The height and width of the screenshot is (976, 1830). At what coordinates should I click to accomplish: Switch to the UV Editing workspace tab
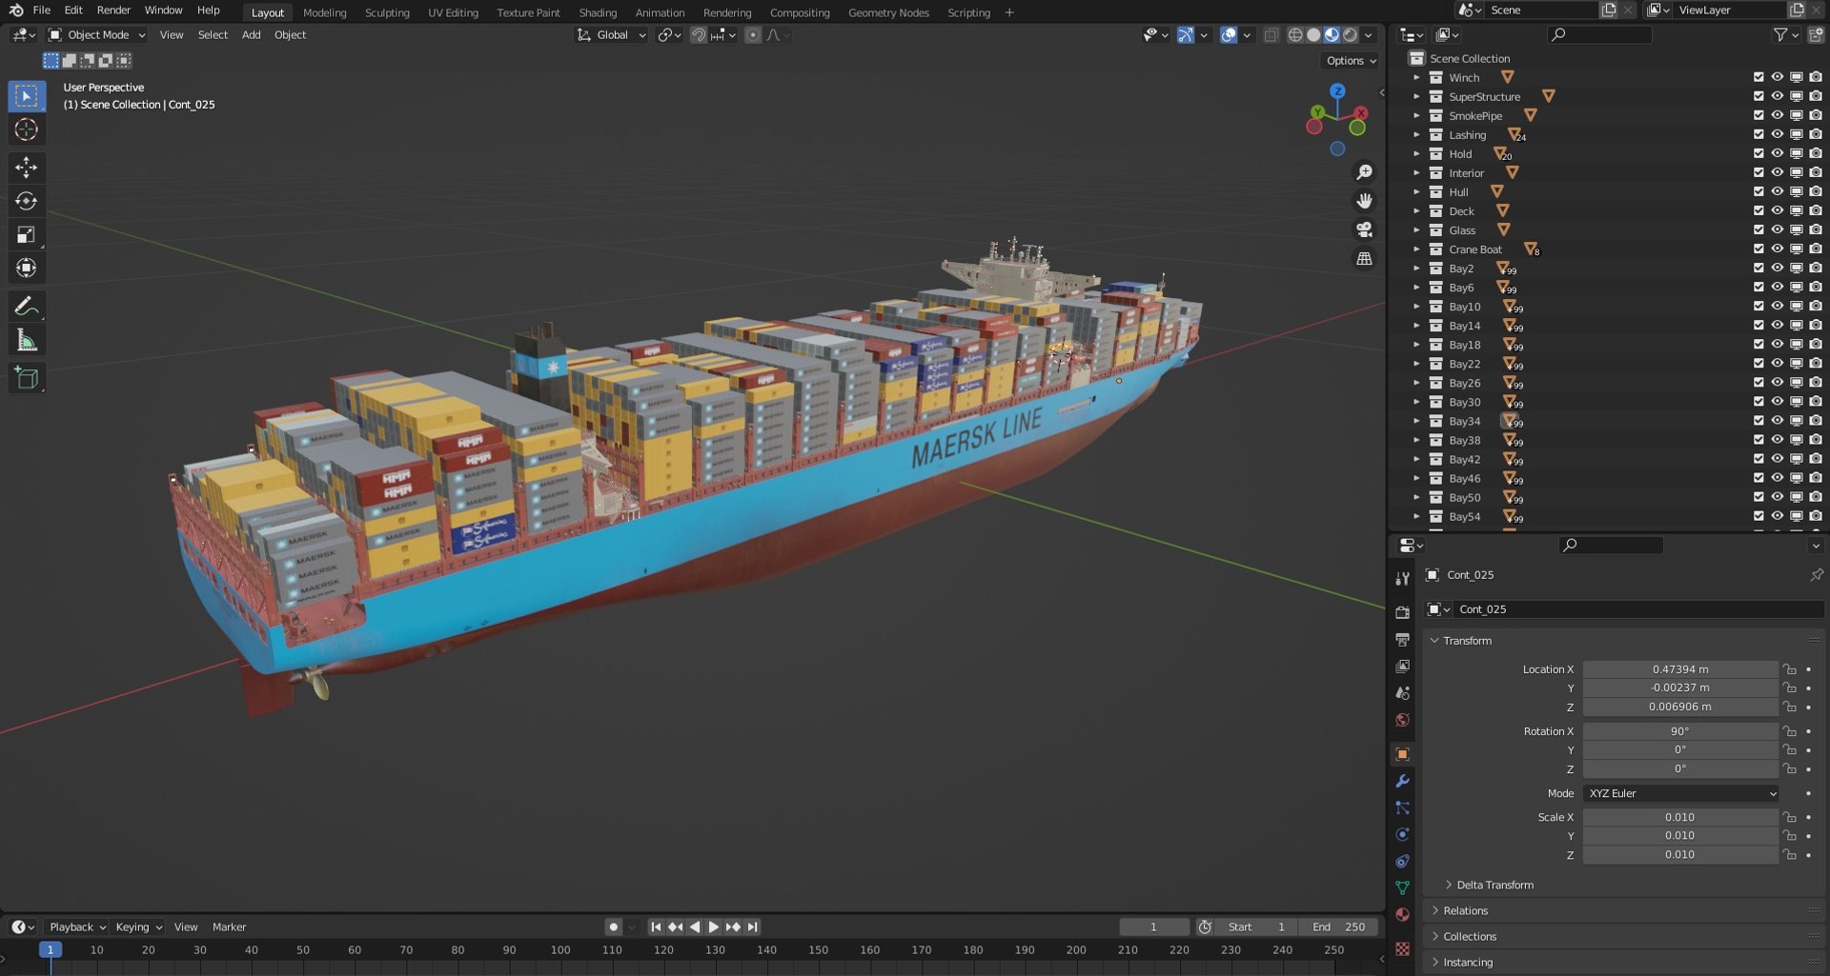click(453, 12)
